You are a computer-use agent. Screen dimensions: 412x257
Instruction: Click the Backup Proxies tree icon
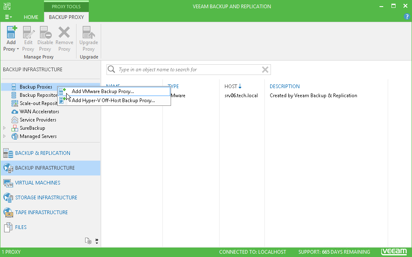14,86
